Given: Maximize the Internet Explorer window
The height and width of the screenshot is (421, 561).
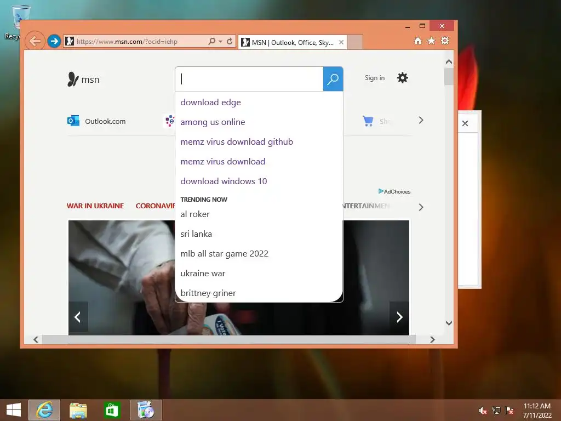Looking at the screenshot, I should pos(422,26).
